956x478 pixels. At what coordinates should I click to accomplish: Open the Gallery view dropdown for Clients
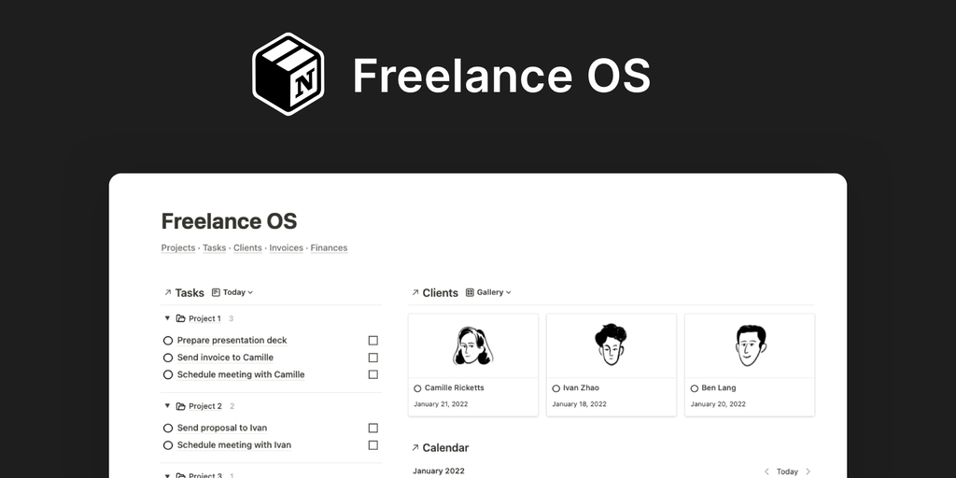click(488, 292)
